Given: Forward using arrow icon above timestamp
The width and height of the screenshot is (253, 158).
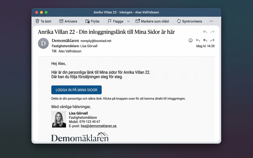Looking at the screenshot, I should coord(212,40).
